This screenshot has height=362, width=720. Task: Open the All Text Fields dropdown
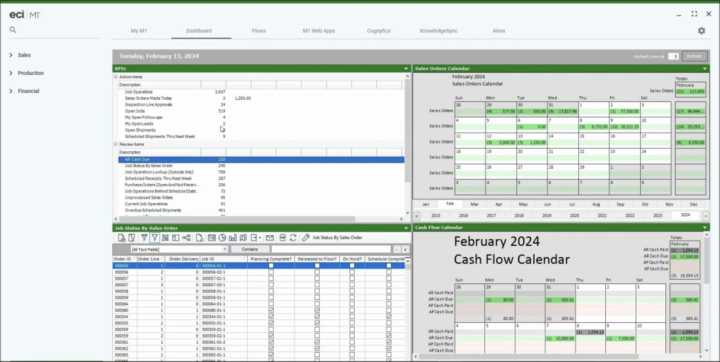tap(225, 249)
